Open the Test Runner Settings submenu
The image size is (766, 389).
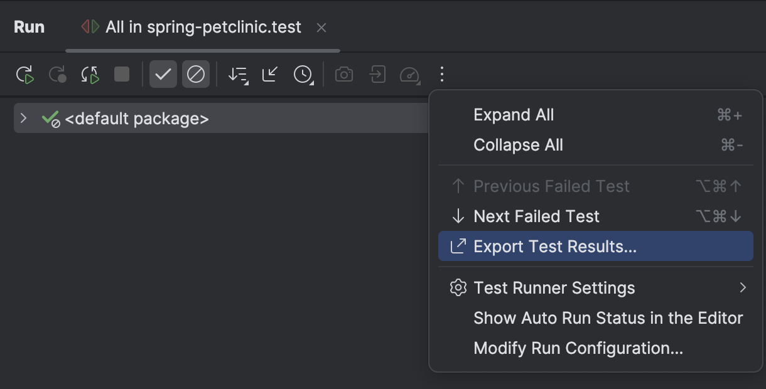pyautogui.click(x=554, y=287)
